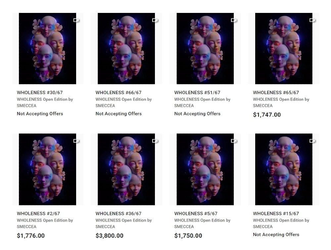The height and width of the screenshot is (250, 331).
Task: Open WHOLENESS #36/67 artwork thumbnail
Action: tap(126, 170)
